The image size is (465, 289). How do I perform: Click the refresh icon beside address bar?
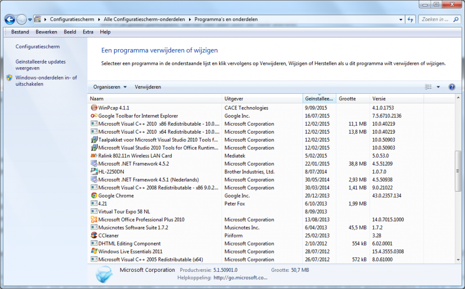click(x=411, y=19)
